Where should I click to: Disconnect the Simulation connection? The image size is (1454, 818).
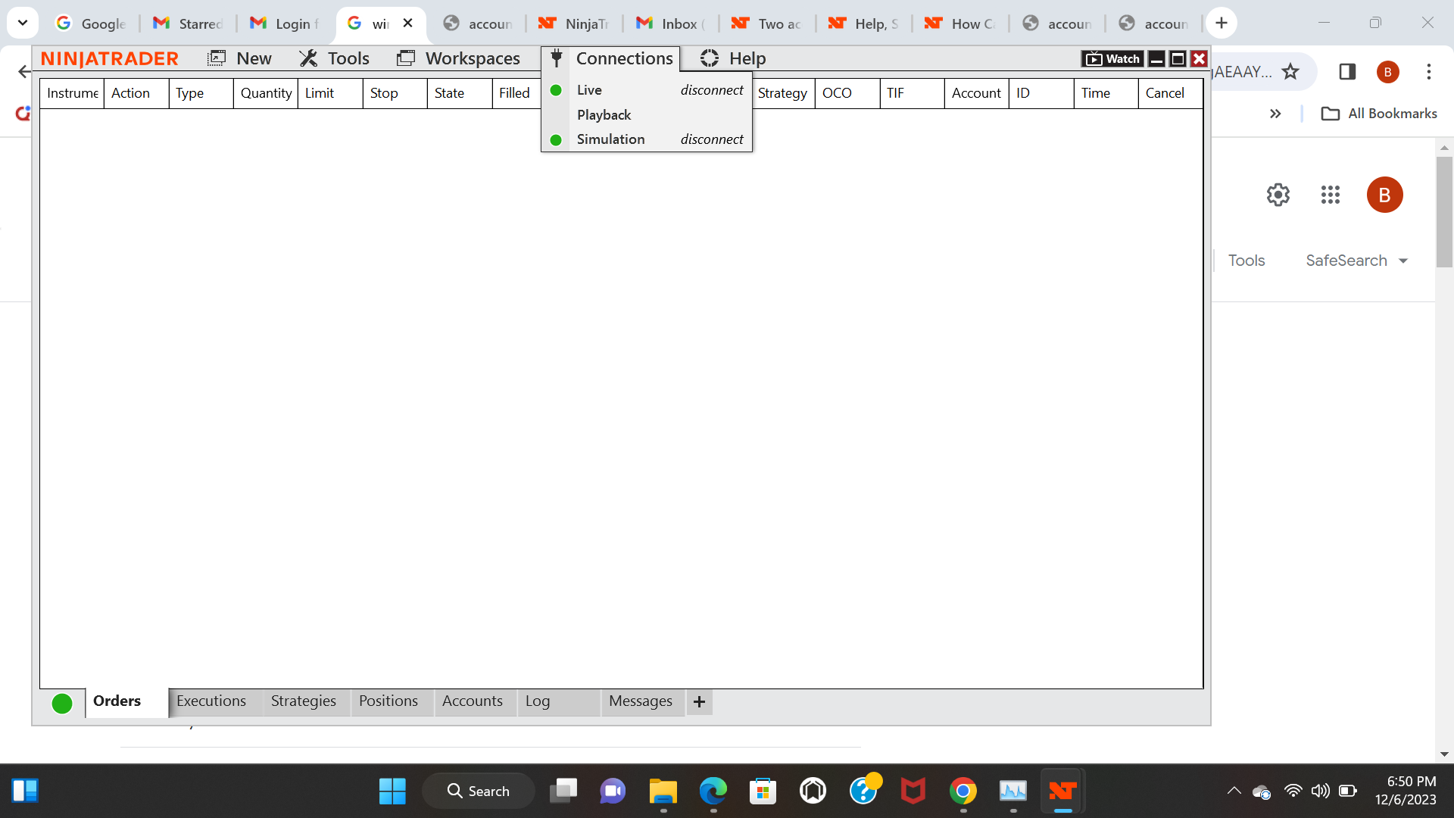pos(711,139)
